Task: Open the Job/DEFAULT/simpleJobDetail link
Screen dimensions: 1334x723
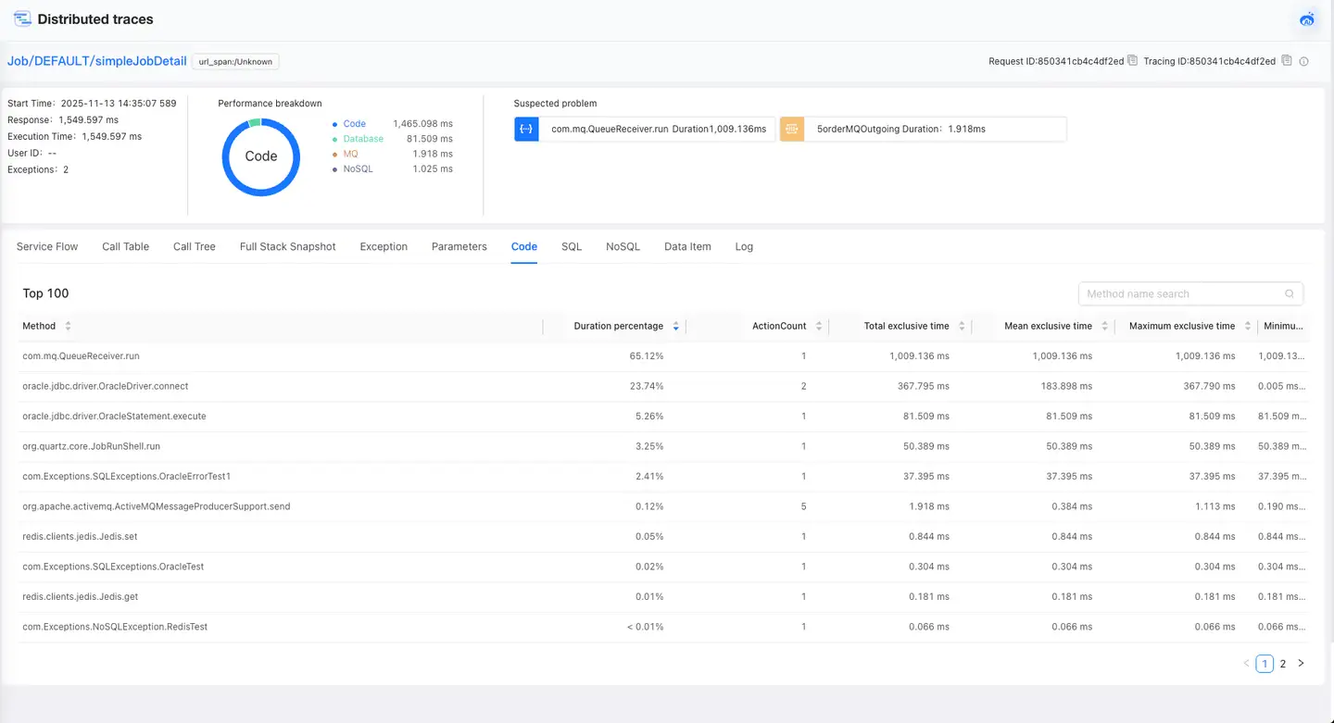Action: (x=96, y=61)
